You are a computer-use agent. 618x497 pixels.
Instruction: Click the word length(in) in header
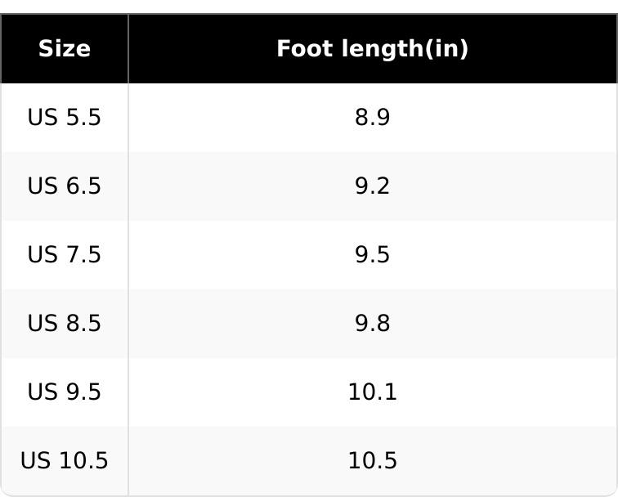(405, 50)
